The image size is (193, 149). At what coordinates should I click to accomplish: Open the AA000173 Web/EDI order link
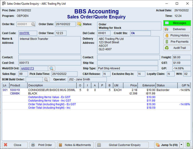point(27,68)
